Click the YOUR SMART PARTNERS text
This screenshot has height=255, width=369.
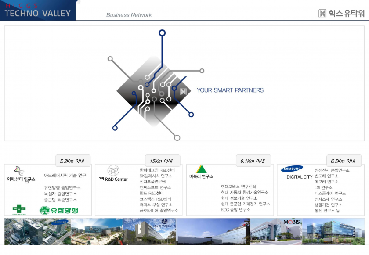point(230,90)
